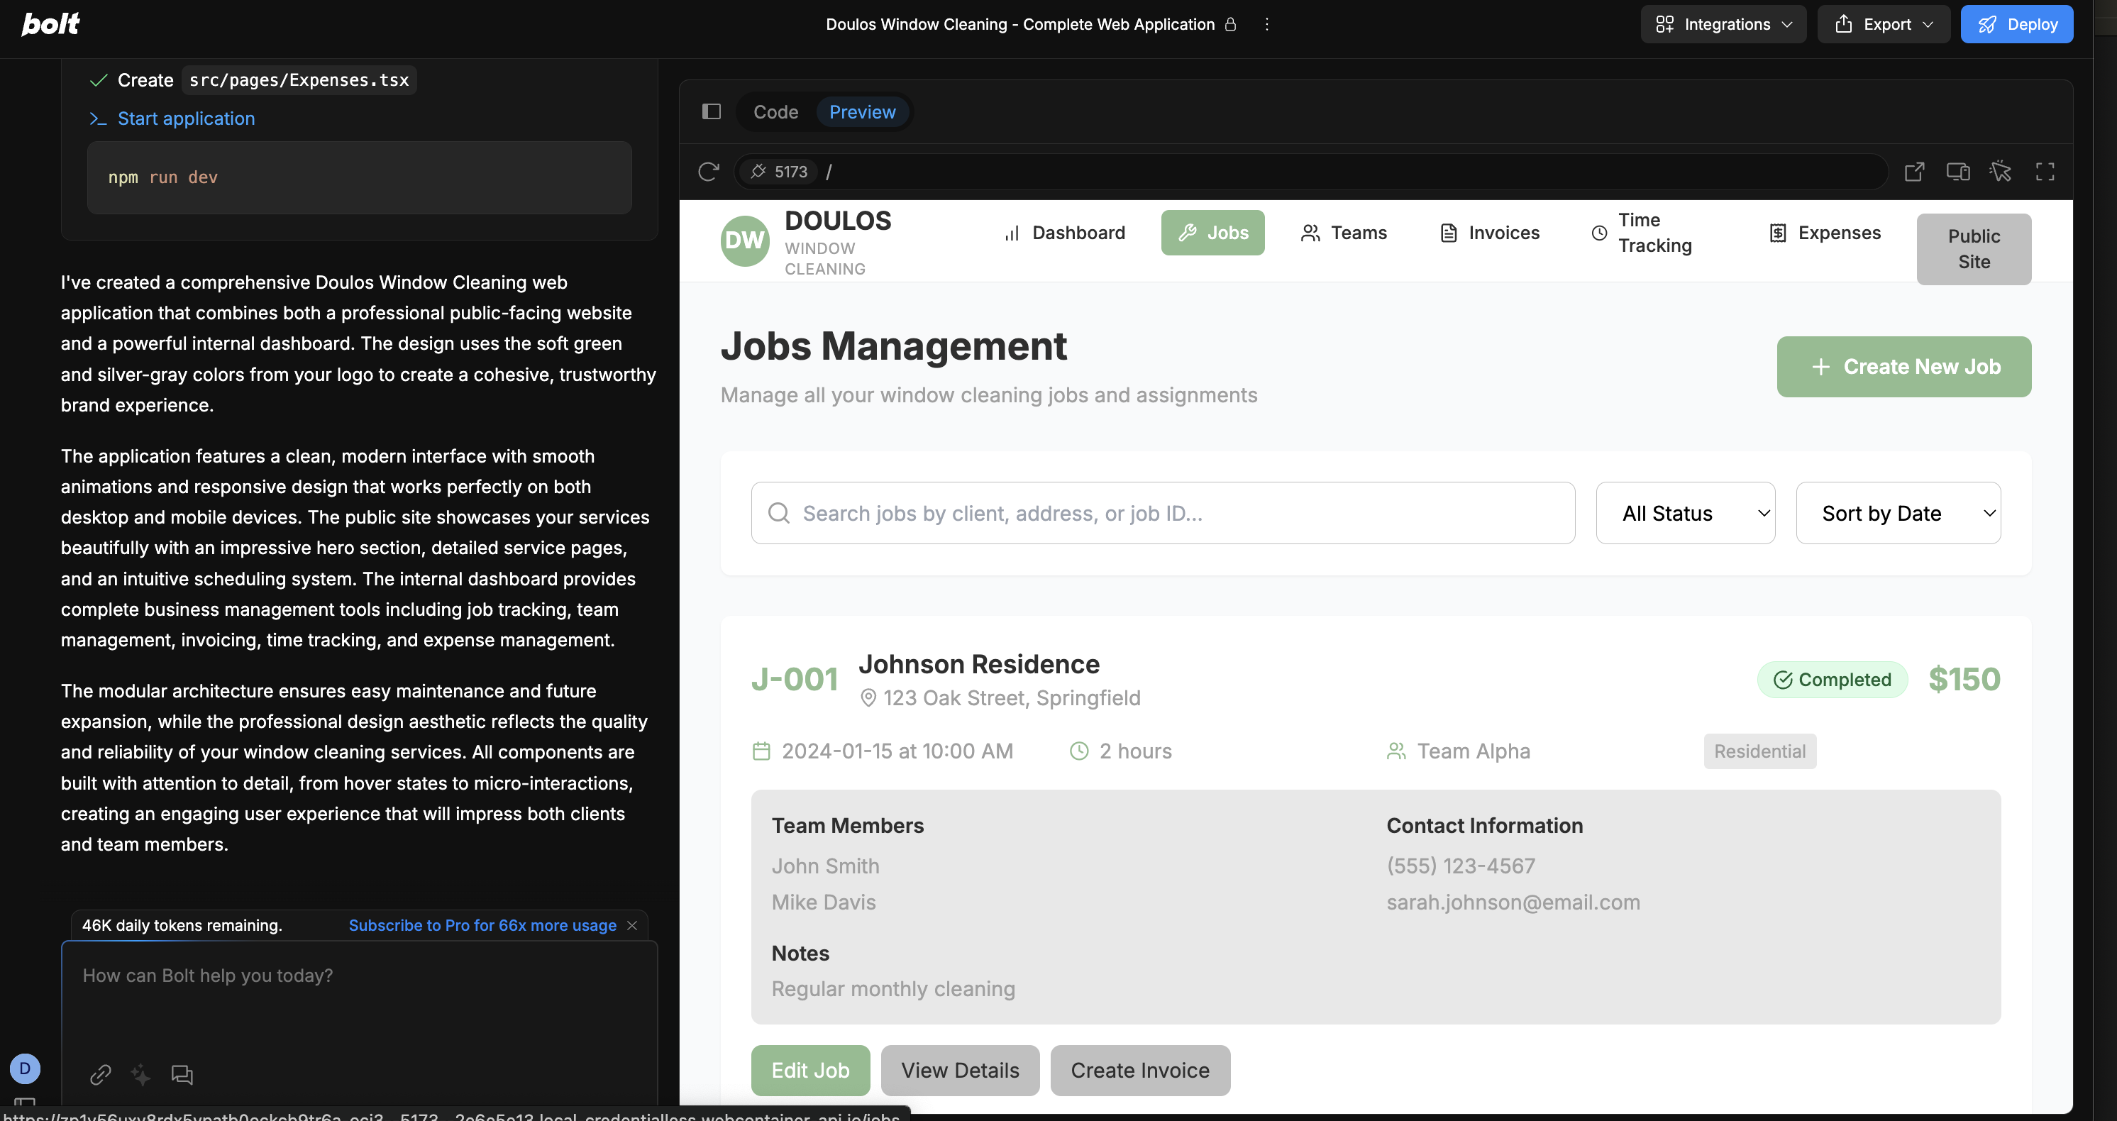The width and height of the screenshot is (2117, 1121).
Task: Expand the Sort by Date dropdown
Action: (x=1898, y=514)
